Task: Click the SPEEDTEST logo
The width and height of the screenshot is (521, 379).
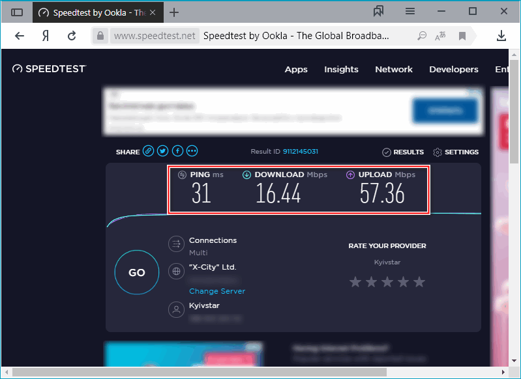Action: (x=49, y=68)
